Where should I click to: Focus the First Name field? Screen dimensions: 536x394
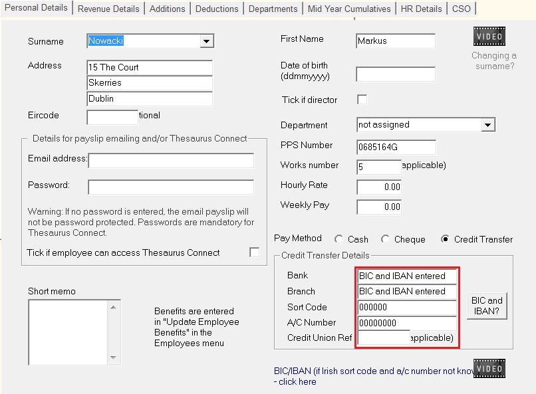[396, 41]
